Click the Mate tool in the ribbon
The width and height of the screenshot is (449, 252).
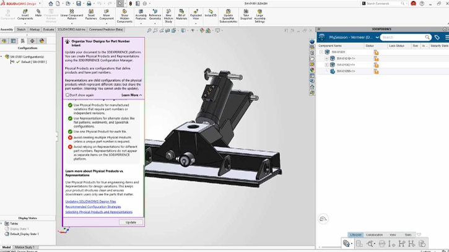(38, 13)
